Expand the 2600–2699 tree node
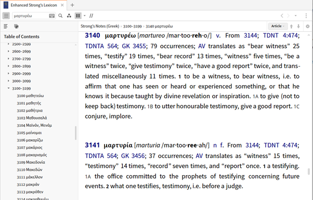 coord(8,51)
